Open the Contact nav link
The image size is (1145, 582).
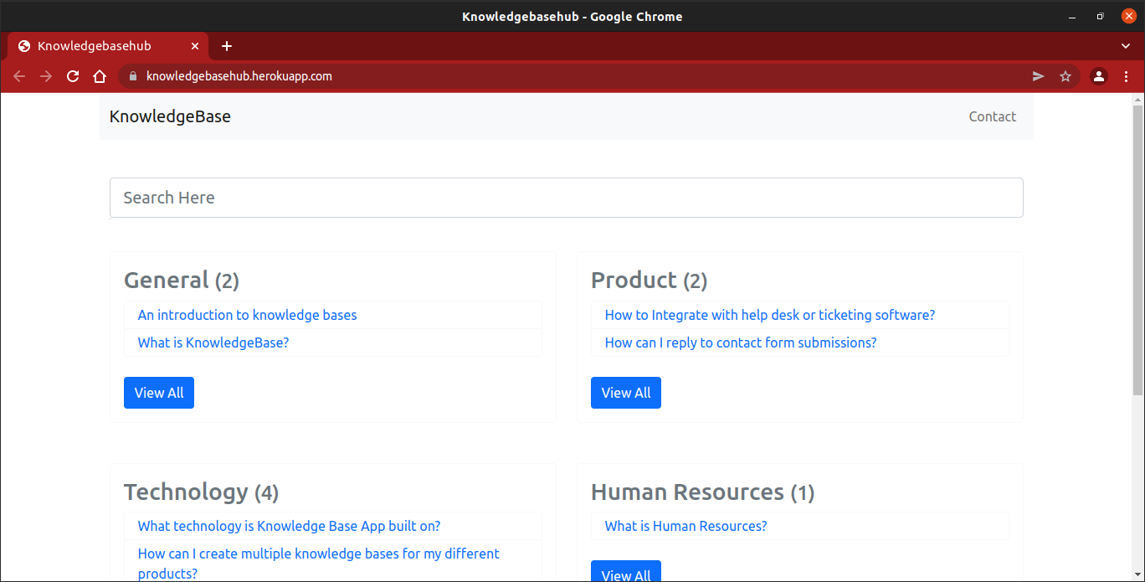pos(993,116)
